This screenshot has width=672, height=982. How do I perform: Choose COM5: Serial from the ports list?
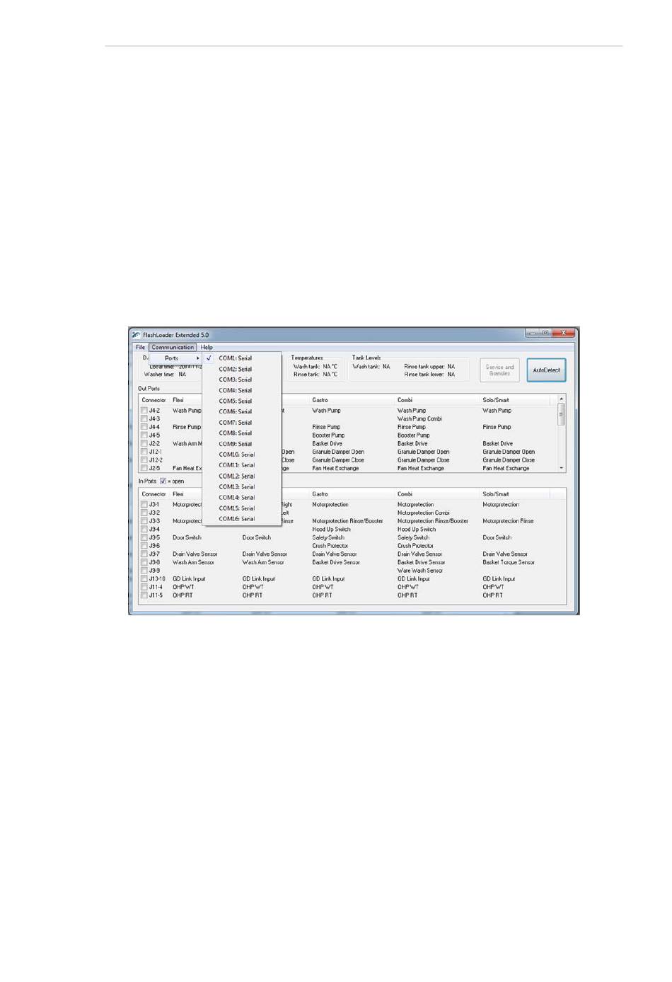click(242, 401)
